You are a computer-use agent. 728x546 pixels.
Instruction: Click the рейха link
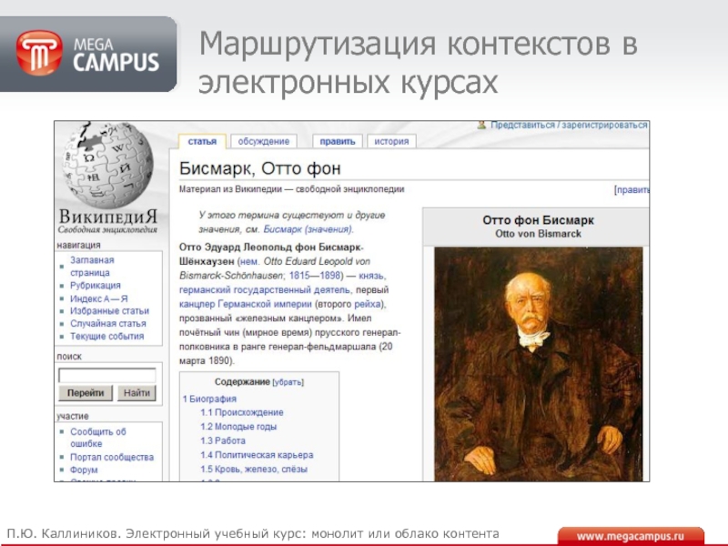pos(368,305)
